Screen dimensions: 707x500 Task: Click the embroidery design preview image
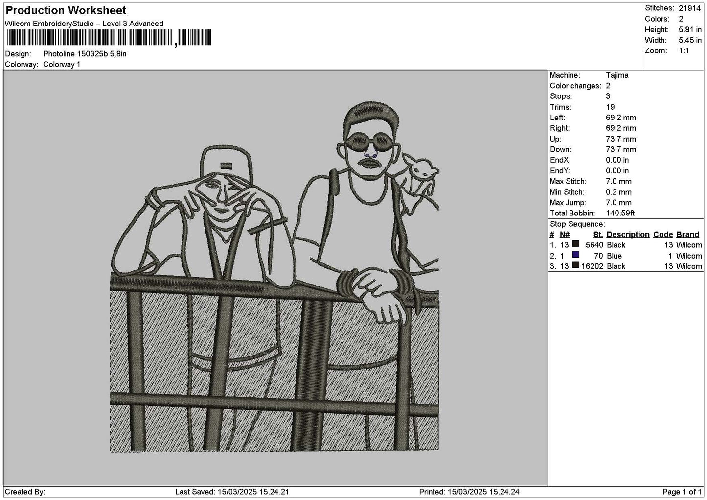tap(274, 277)
